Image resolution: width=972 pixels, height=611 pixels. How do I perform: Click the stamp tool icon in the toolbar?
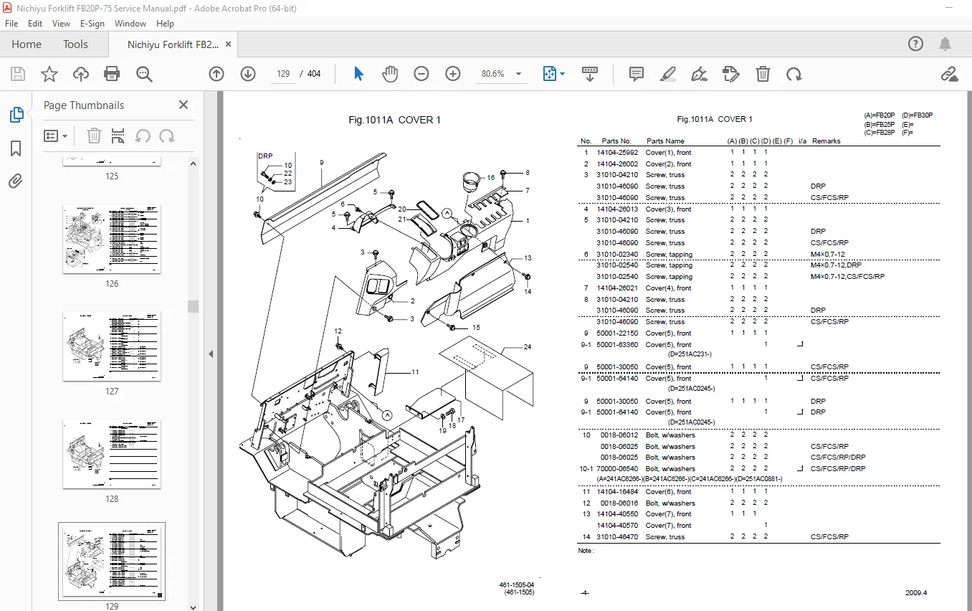click(731, 74)
